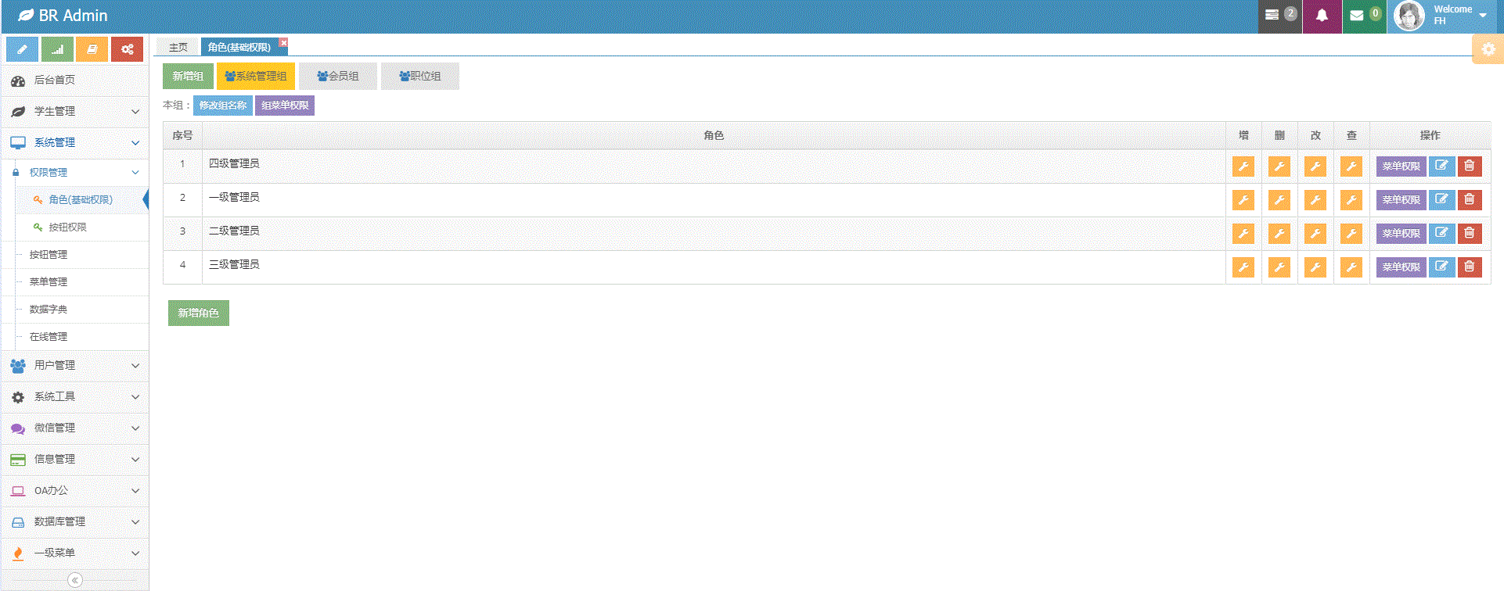
Task: Expand the 学生管理 menu
Action: point(74,112)
